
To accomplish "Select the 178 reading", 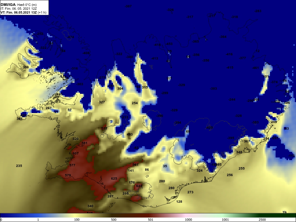I will coord(132,182).
